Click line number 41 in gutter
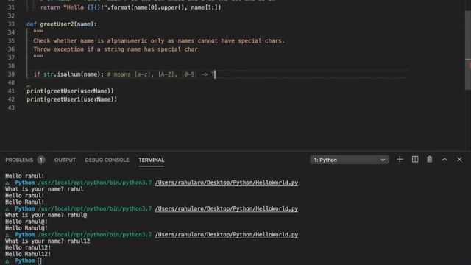The width and height of the screenshot is (471, 265). [x=11, y=91]
